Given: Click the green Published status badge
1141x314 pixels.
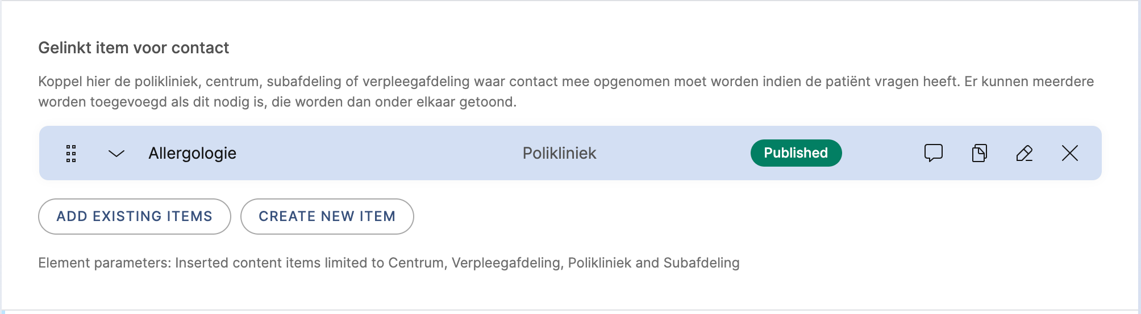Looking at the screenshot, I should 796,153.
